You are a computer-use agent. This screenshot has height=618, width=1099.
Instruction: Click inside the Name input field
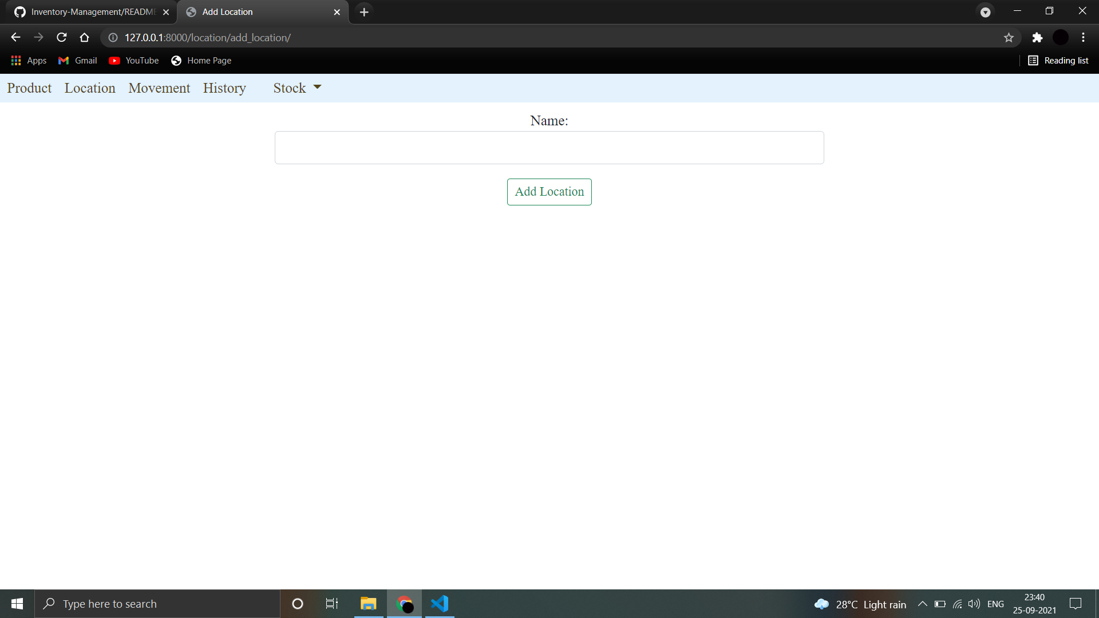pos(549,147)
